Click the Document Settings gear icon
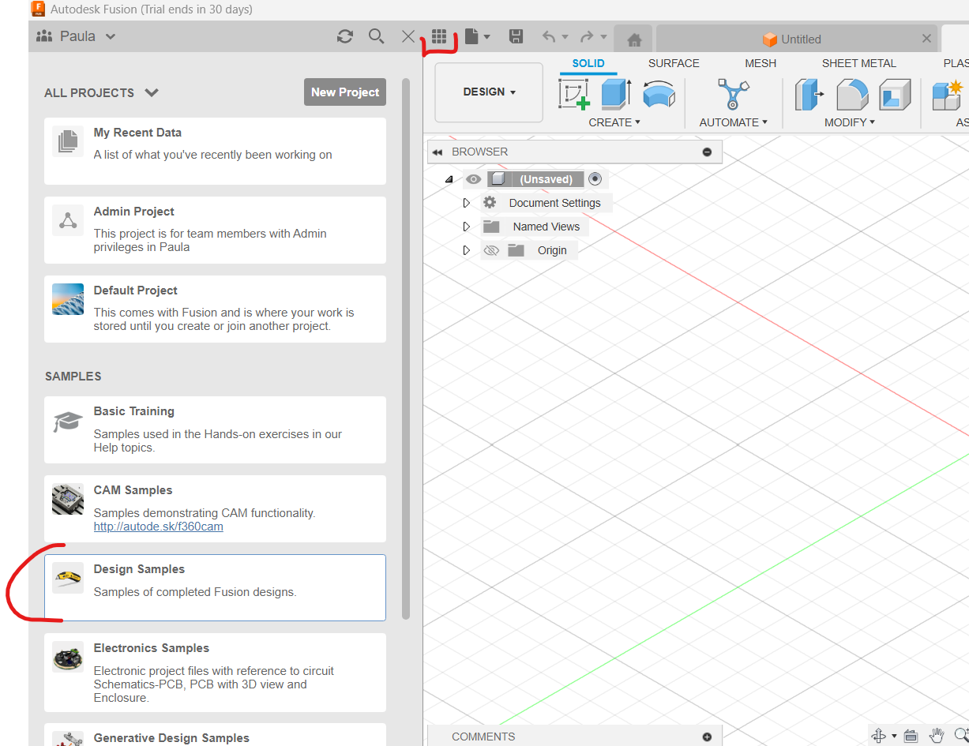The image size is (969, 746). tap(490, 203)
